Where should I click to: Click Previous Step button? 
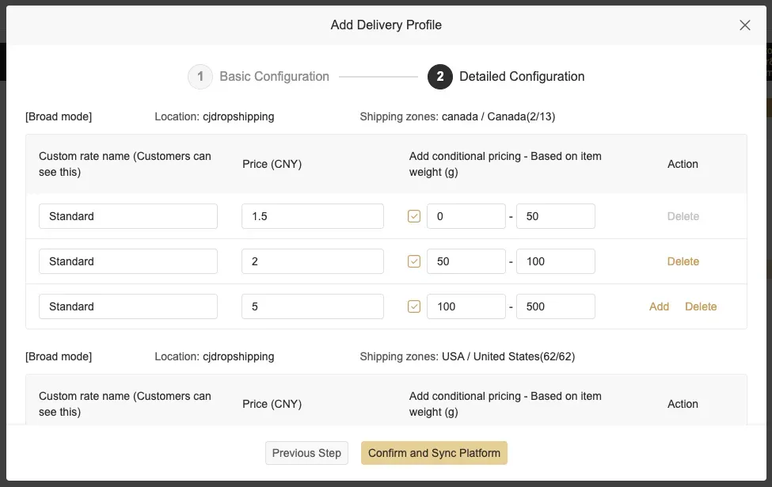[306, 453]
